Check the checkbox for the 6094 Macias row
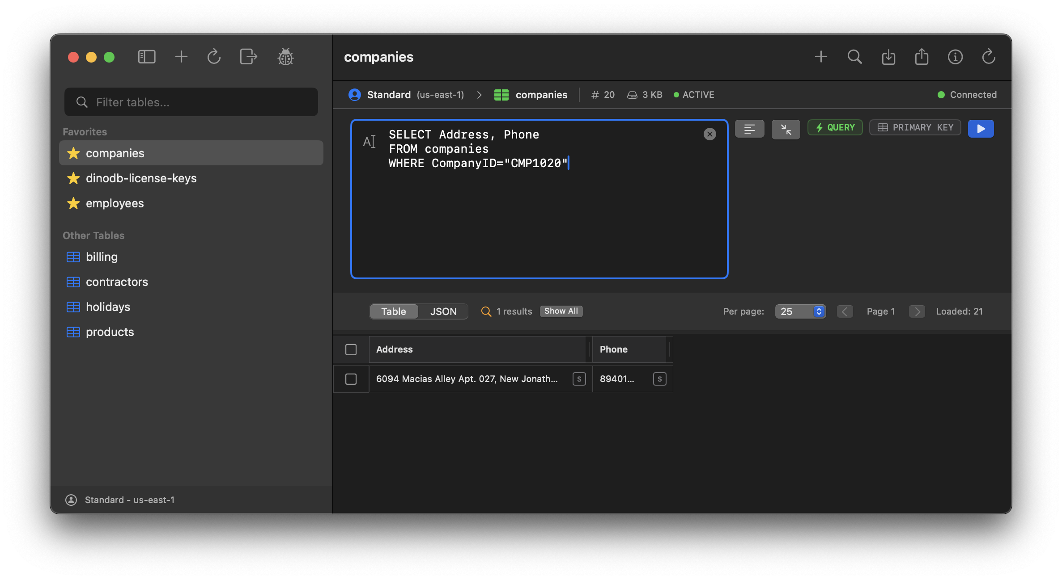 [x=351, y=379]
